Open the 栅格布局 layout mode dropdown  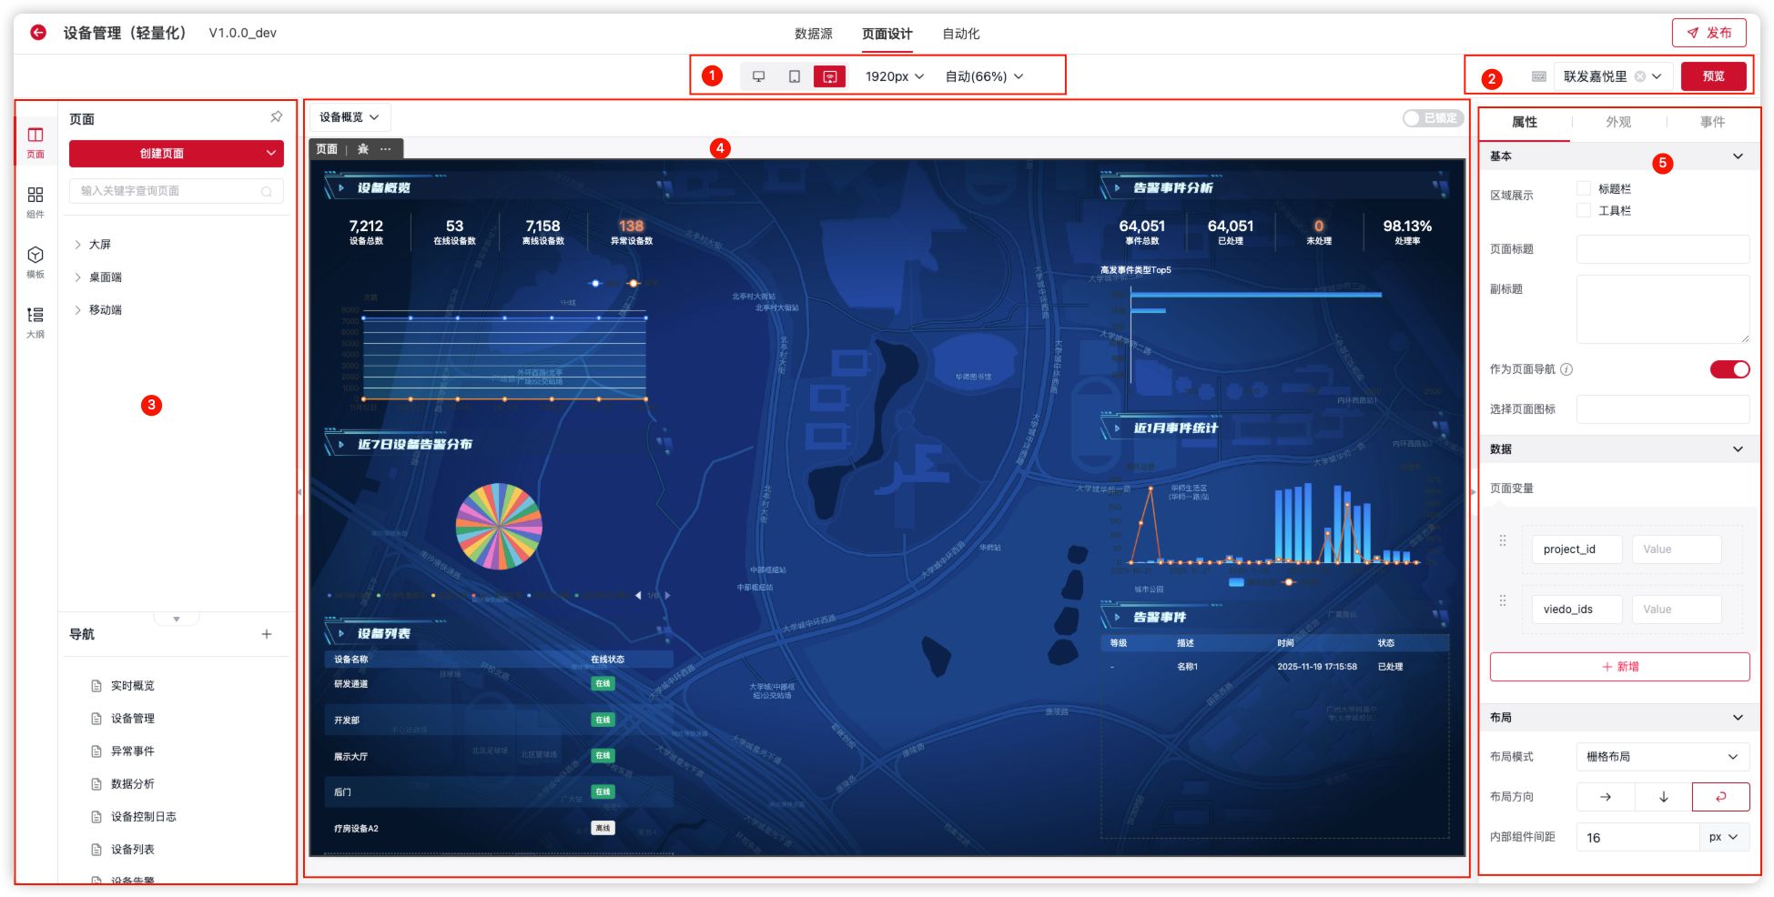coord(1661,757)
